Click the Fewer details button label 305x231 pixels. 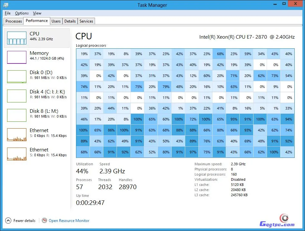point(24,221)
